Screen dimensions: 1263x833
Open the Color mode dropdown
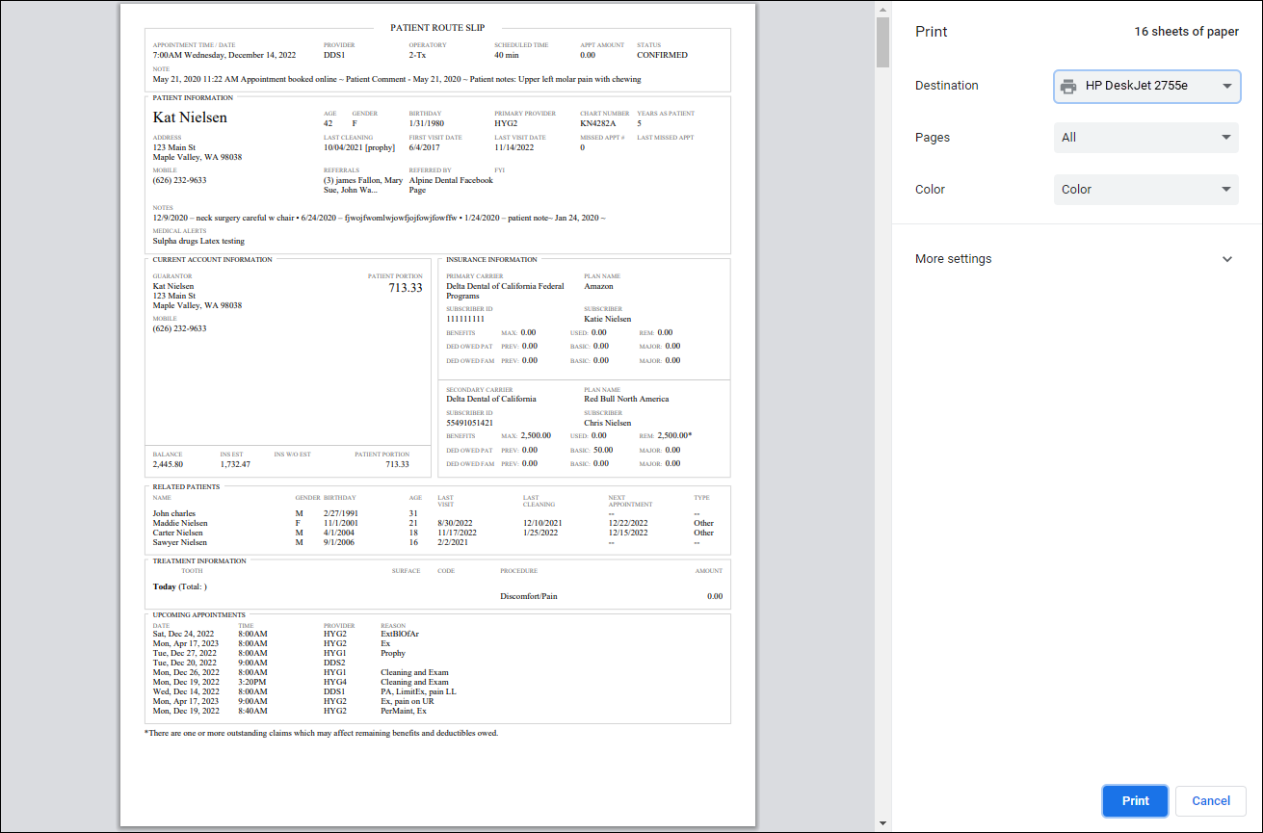tap(1145, 190)
